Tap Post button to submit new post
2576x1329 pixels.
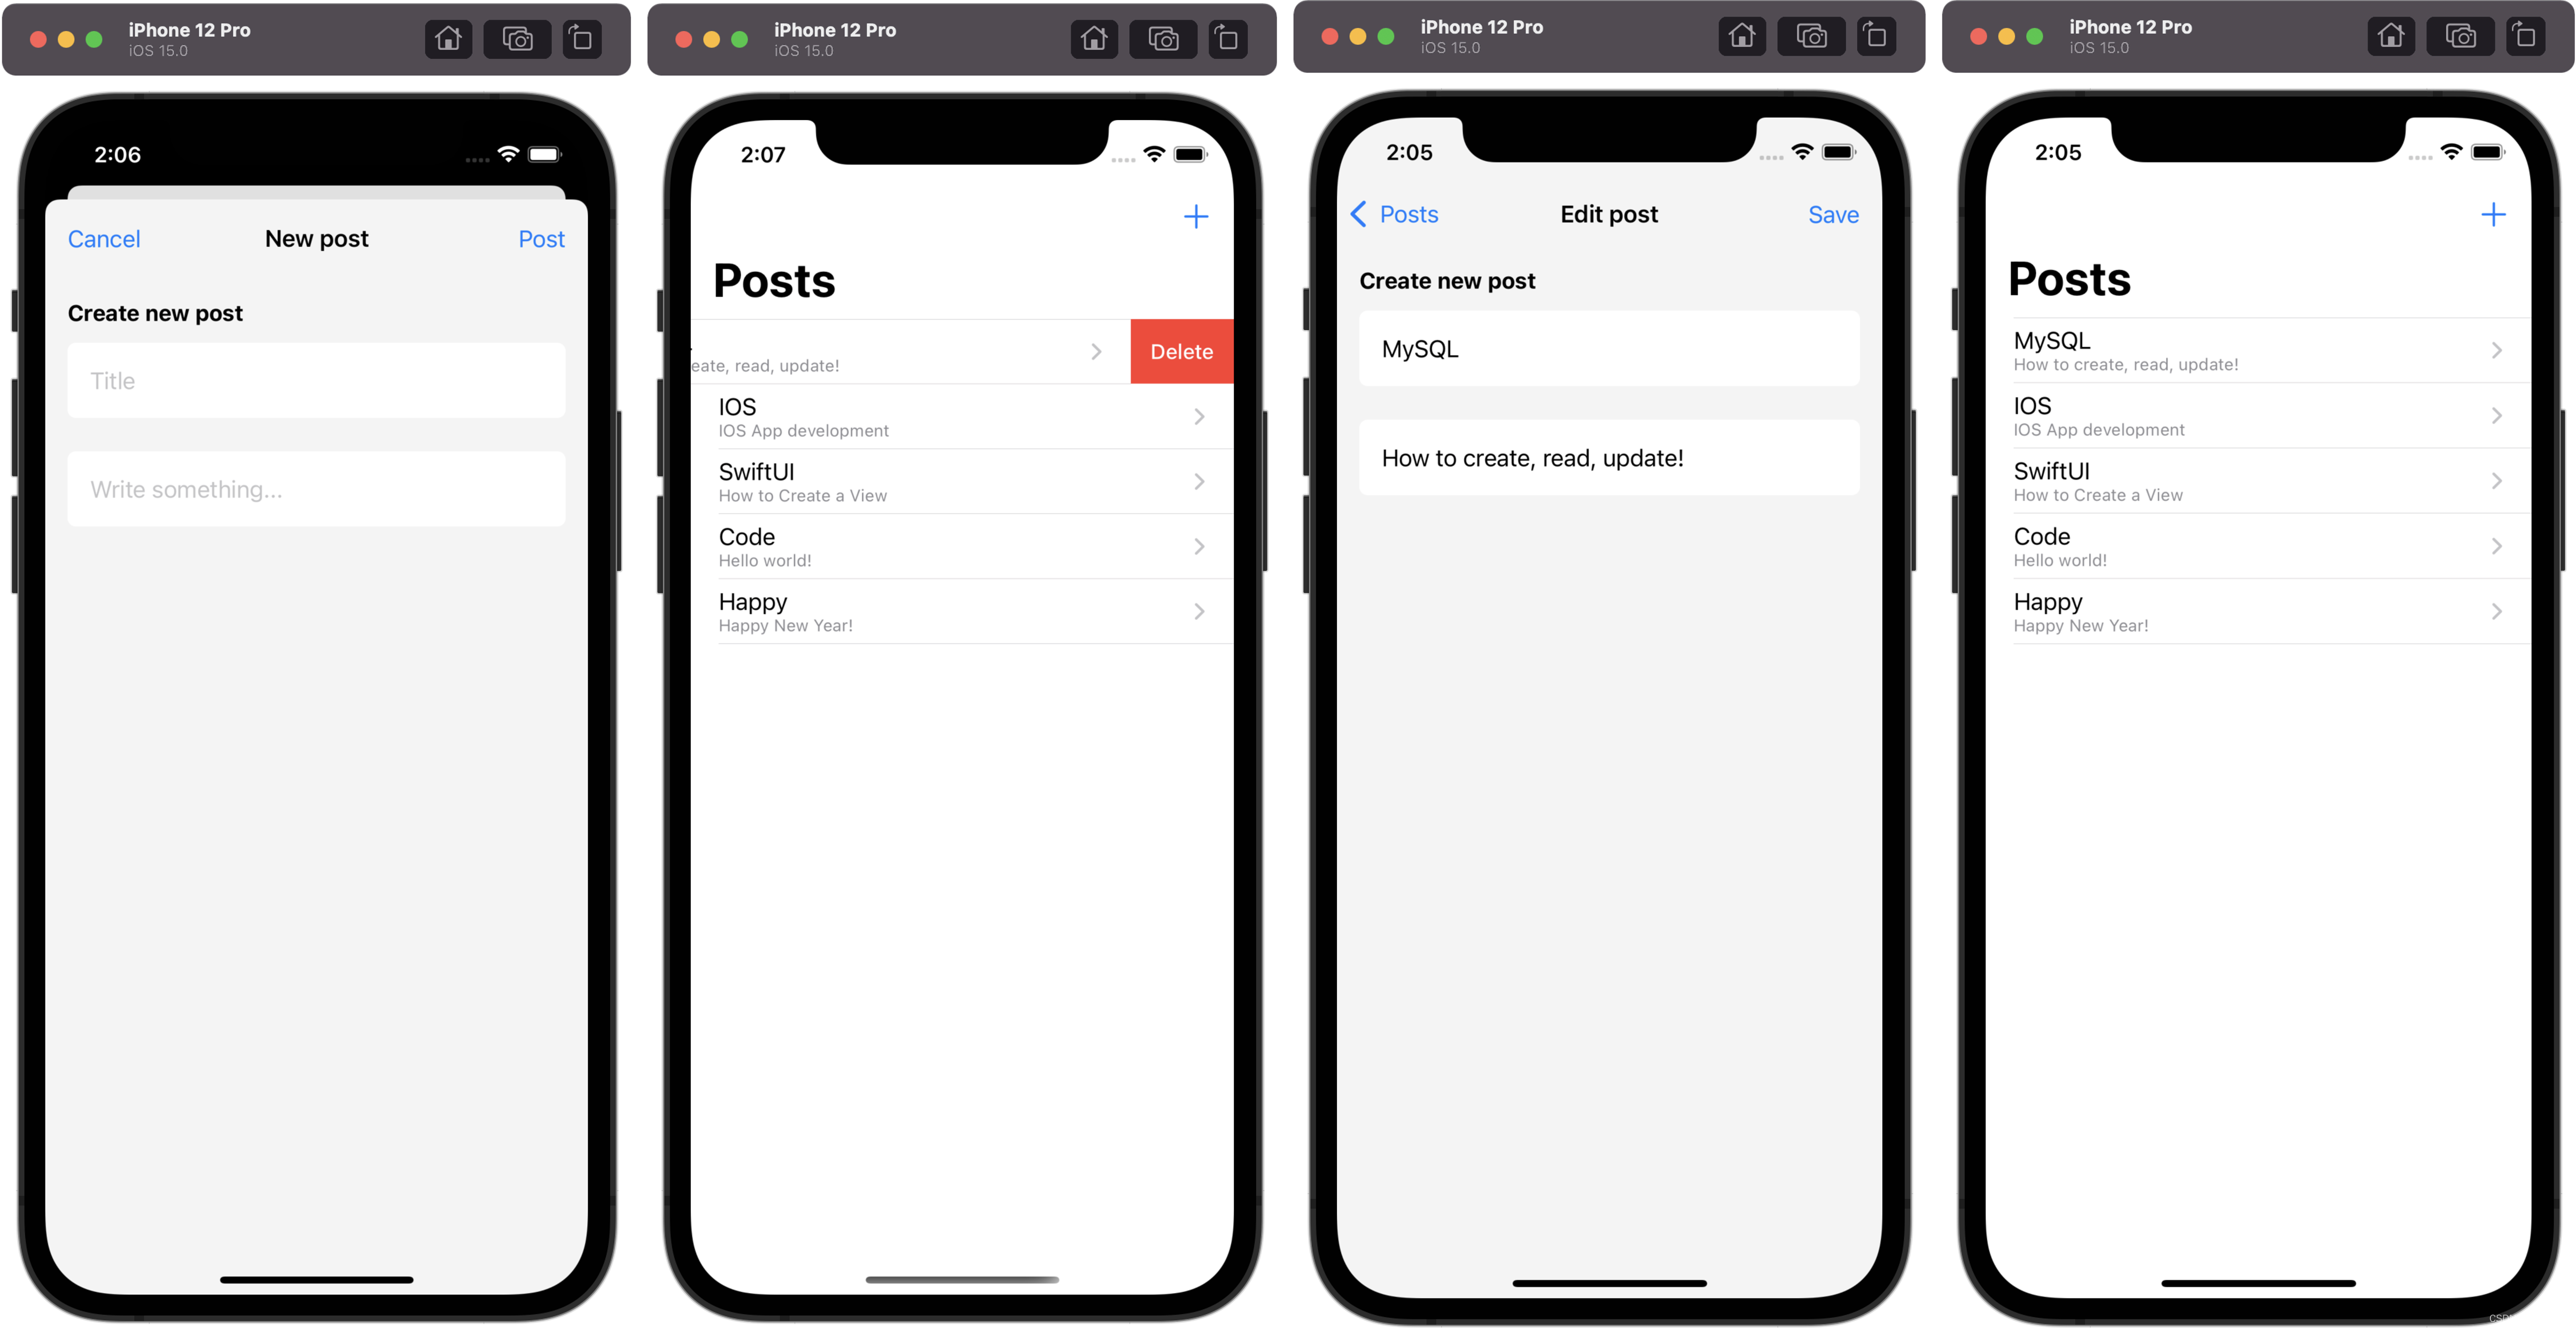pos(541,237)
